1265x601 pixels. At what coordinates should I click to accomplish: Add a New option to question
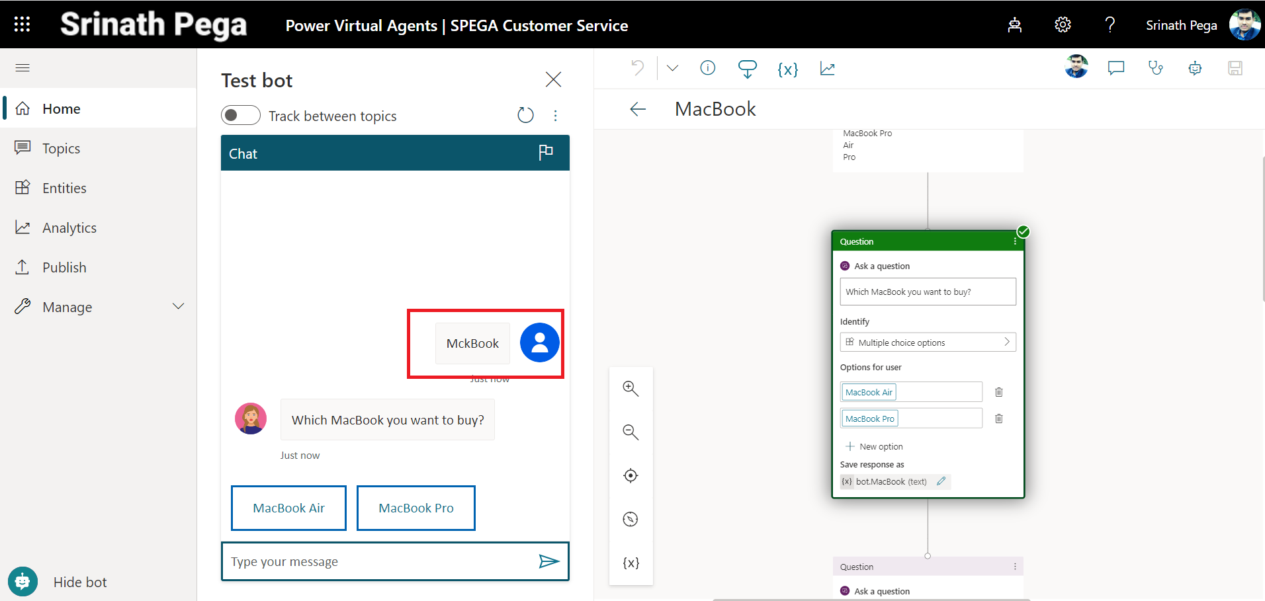click(874, 446)
